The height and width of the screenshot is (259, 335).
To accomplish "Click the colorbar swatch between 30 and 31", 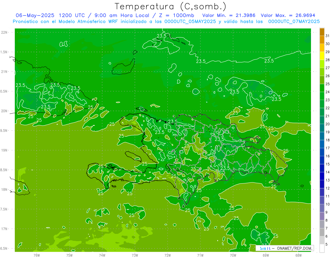I will (x=322, y=40).
